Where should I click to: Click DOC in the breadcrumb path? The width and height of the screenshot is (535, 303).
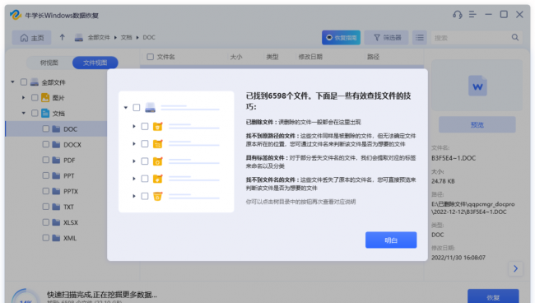point(149,38)
